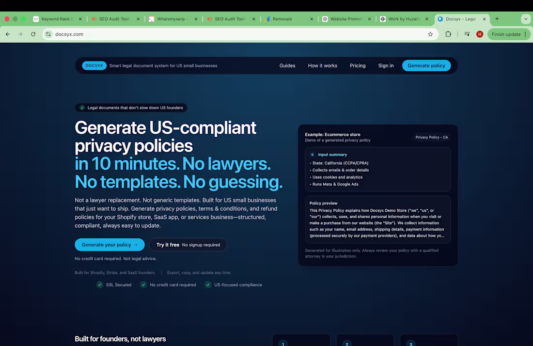The height and width of the screenshot is (346, 533).
Task: Click the No credit card required checkmark
Action: pos(143,285)
